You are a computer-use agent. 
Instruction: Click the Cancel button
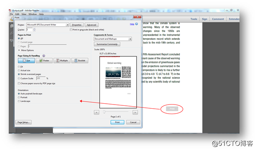point(133,122)
